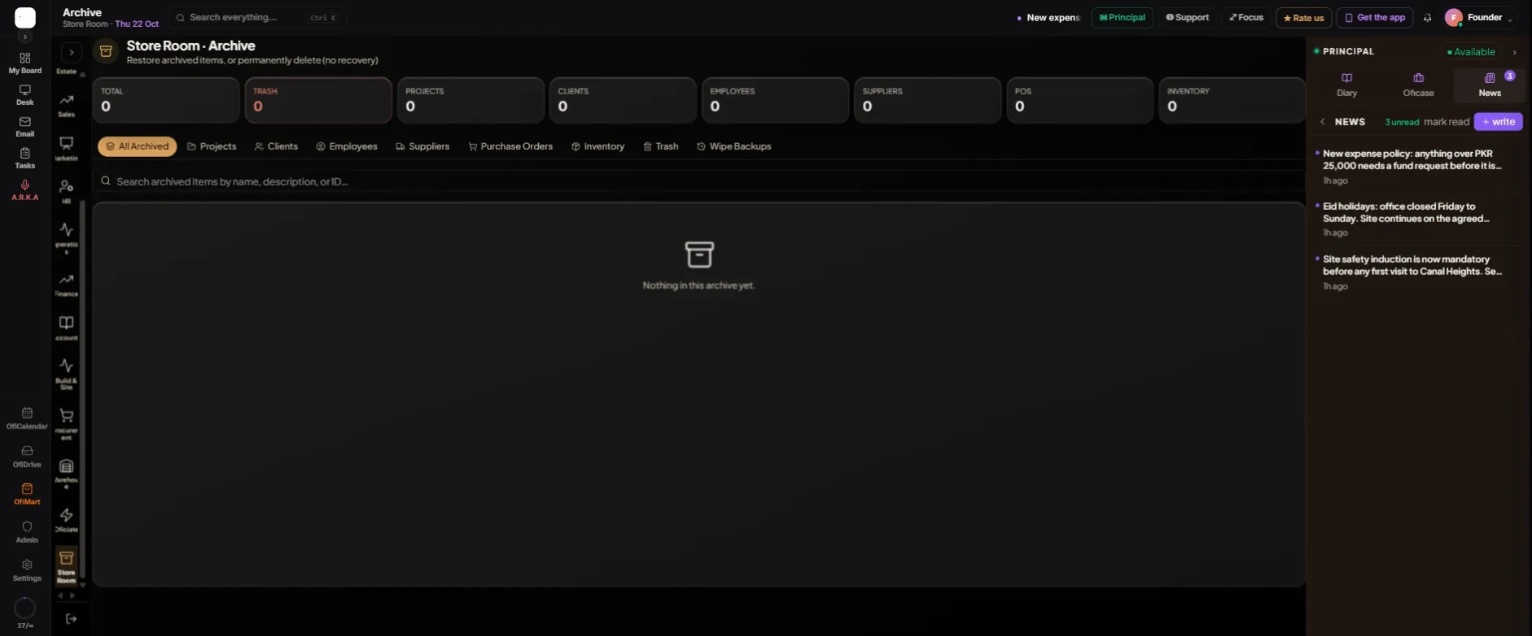This screenshot has width=1532, height=636.
Task: Click the archived items search field
Action: point(698,181)
